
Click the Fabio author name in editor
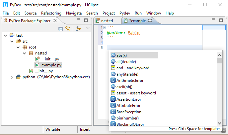(x=134, y=33)
